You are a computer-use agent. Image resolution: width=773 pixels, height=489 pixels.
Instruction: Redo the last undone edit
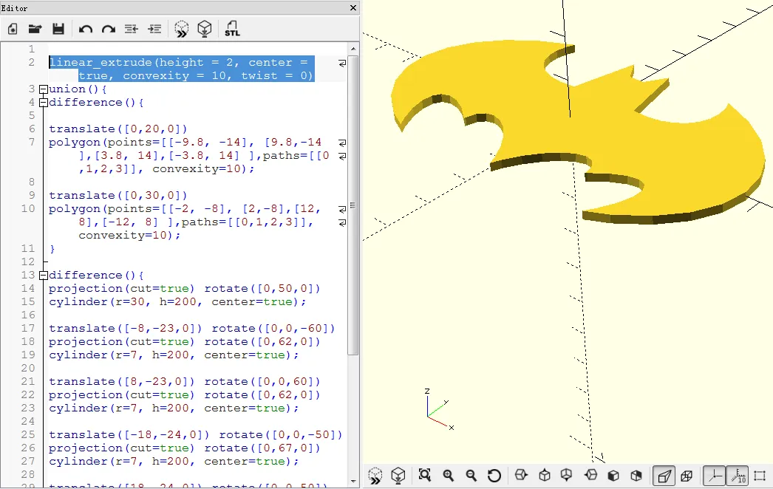pyautogui.click(x=109, y=29)
